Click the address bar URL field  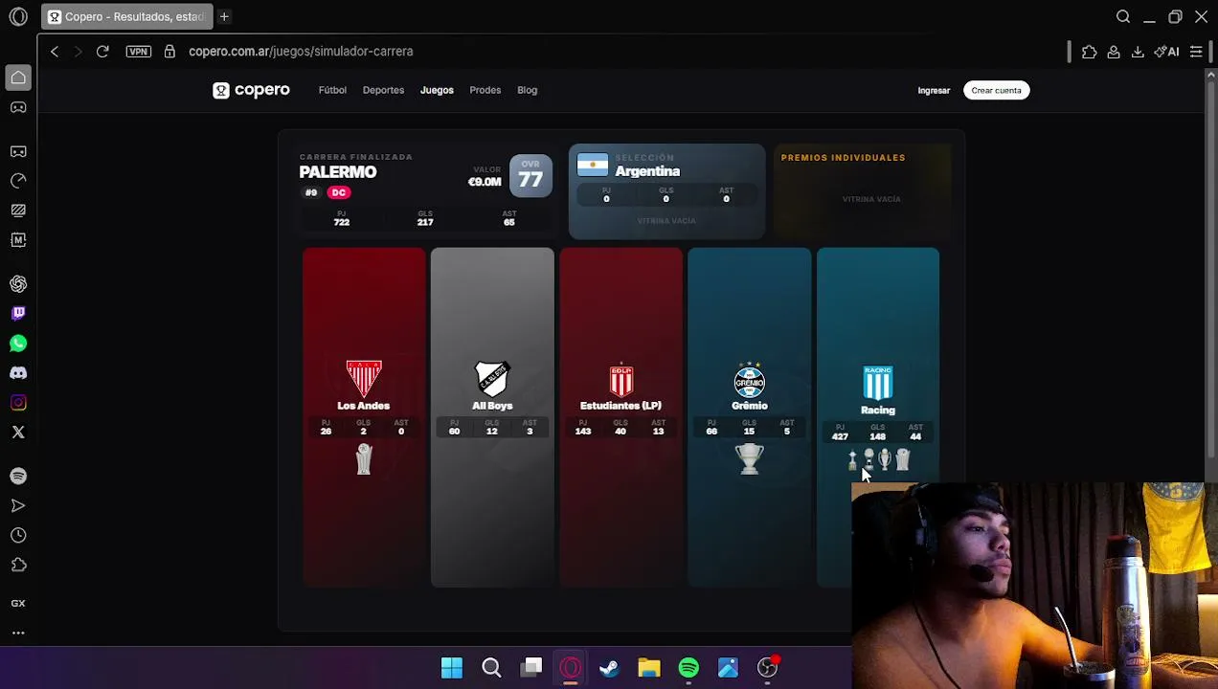[x=301, y=52]
